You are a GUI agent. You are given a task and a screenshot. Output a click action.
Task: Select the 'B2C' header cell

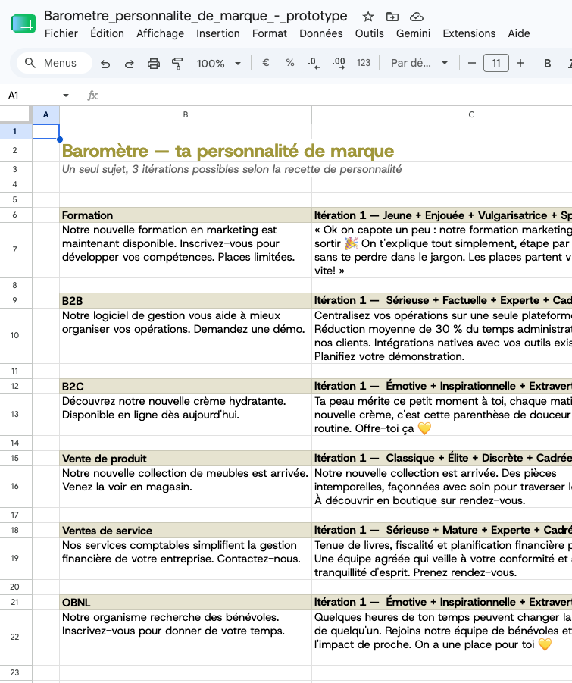(186, 387)
